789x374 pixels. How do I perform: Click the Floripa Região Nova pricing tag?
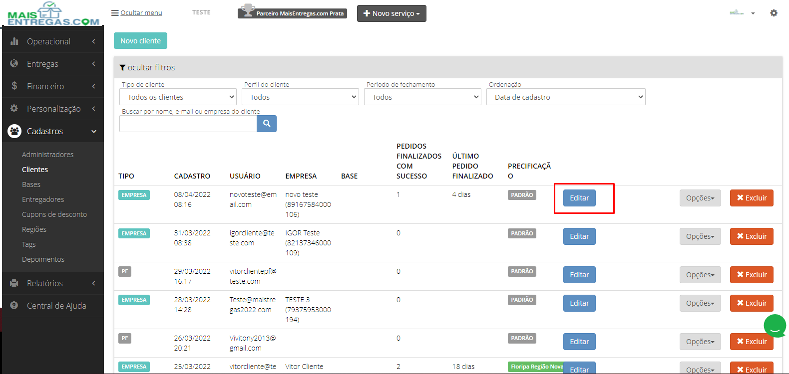pos(537,367)
